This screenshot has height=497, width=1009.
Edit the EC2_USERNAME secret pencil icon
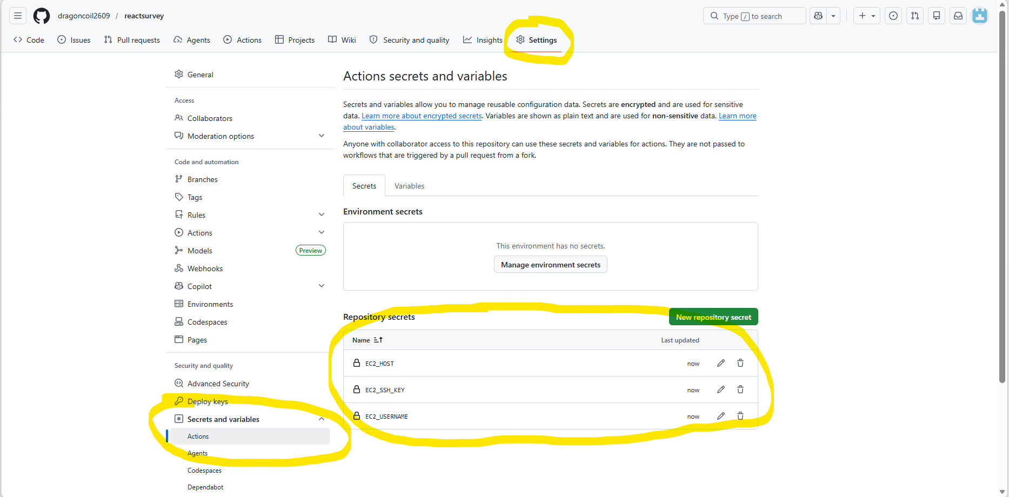721,416
